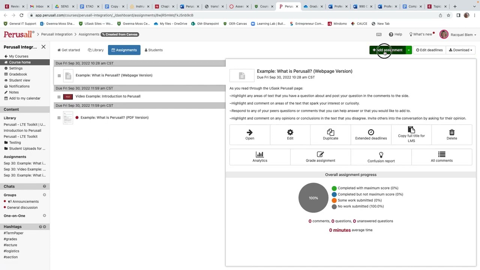
Task: Select Video Example: Introduction to Perusall row
Action: coord(139,96)
